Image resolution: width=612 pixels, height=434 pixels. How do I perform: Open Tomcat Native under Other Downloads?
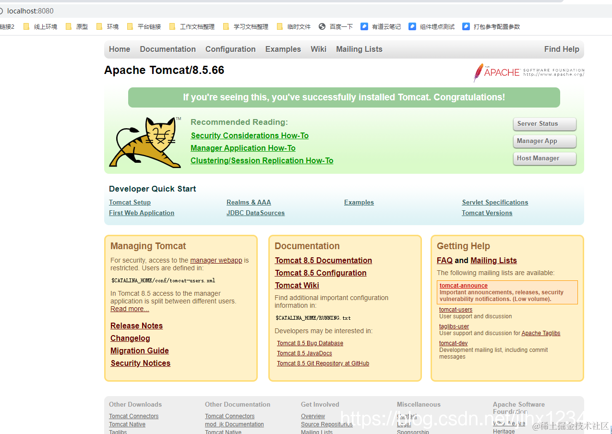coord(127,424)
